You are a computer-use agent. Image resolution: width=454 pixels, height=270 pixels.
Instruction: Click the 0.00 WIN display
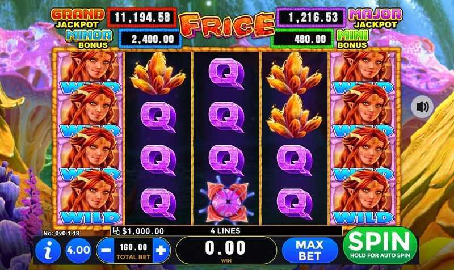(226, 251)
